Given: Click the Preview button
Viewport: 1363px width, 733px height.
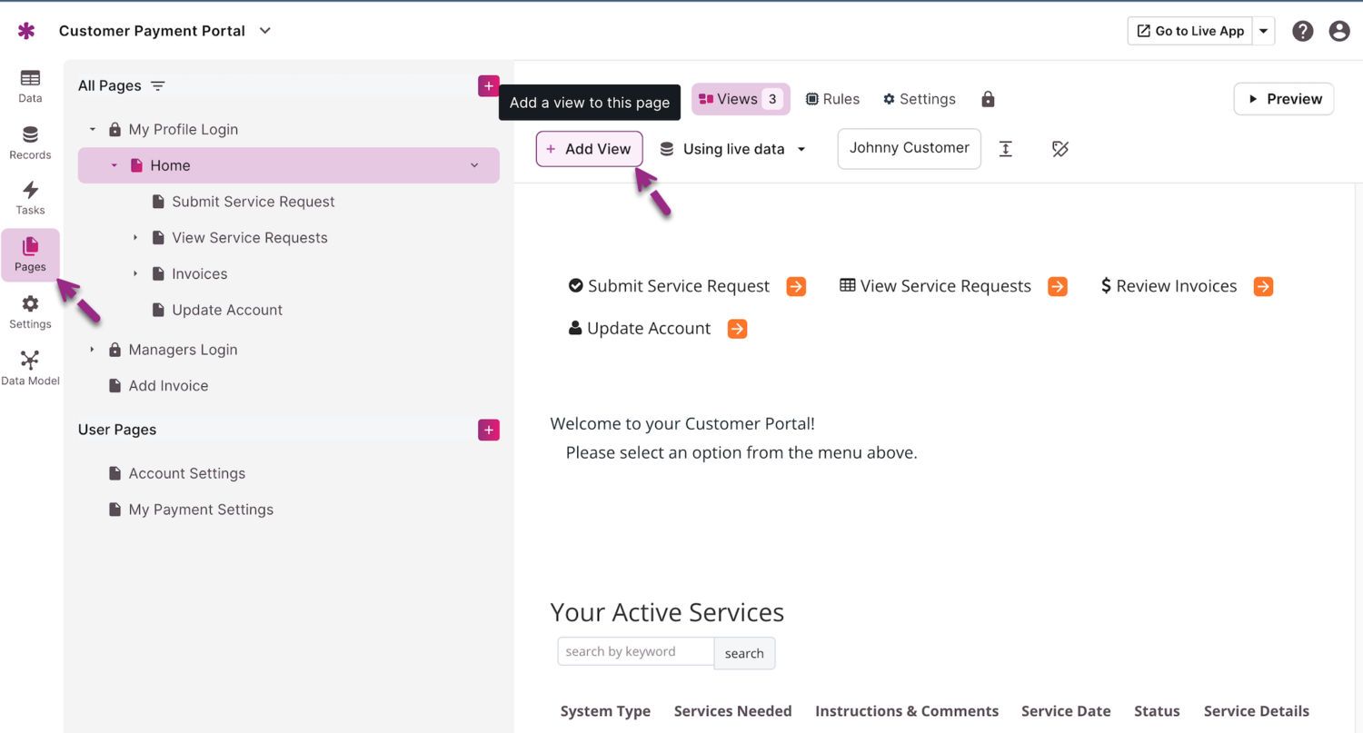Looking at the screenshot, I should click(1283, 99).
